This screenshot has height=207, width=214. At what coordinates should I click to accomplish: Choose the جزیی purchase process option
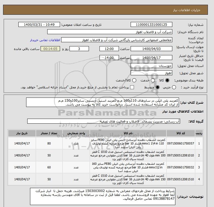pyautogui.click(x=174, y=87)
